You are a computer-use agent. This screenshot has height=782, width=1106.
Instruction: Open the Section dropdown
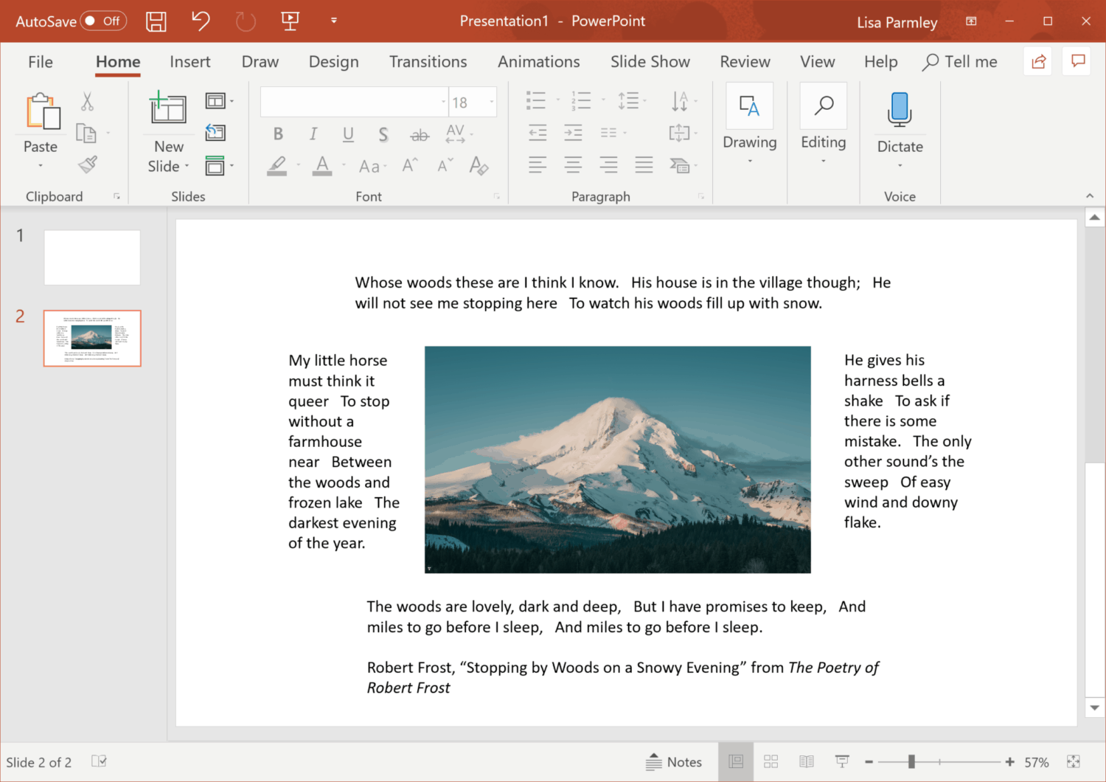[x=220, y=165]
